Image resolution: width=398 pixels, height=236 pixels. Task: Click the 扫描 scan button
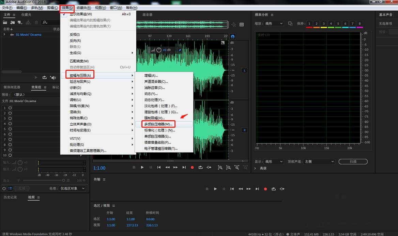point(353,161)
